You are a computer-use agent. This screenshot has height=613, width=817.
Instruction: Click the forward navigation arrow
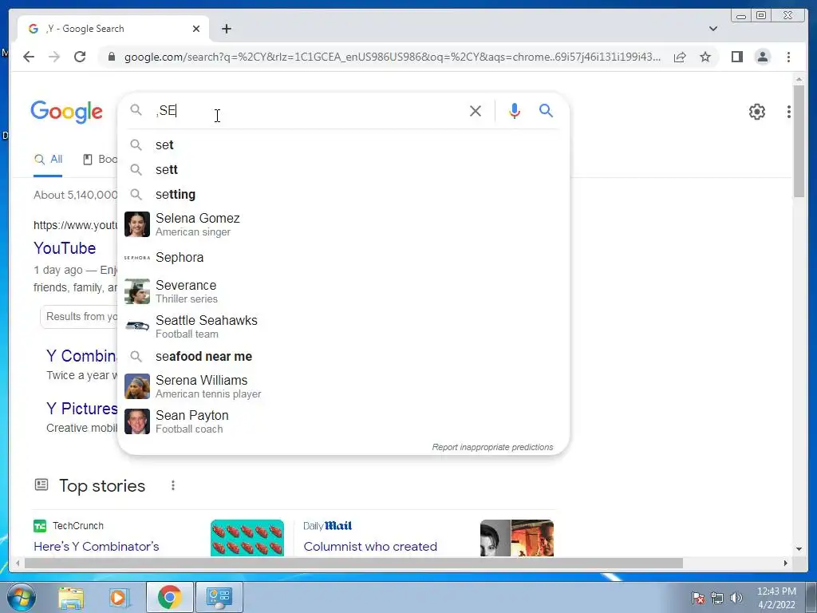[54, 57]
